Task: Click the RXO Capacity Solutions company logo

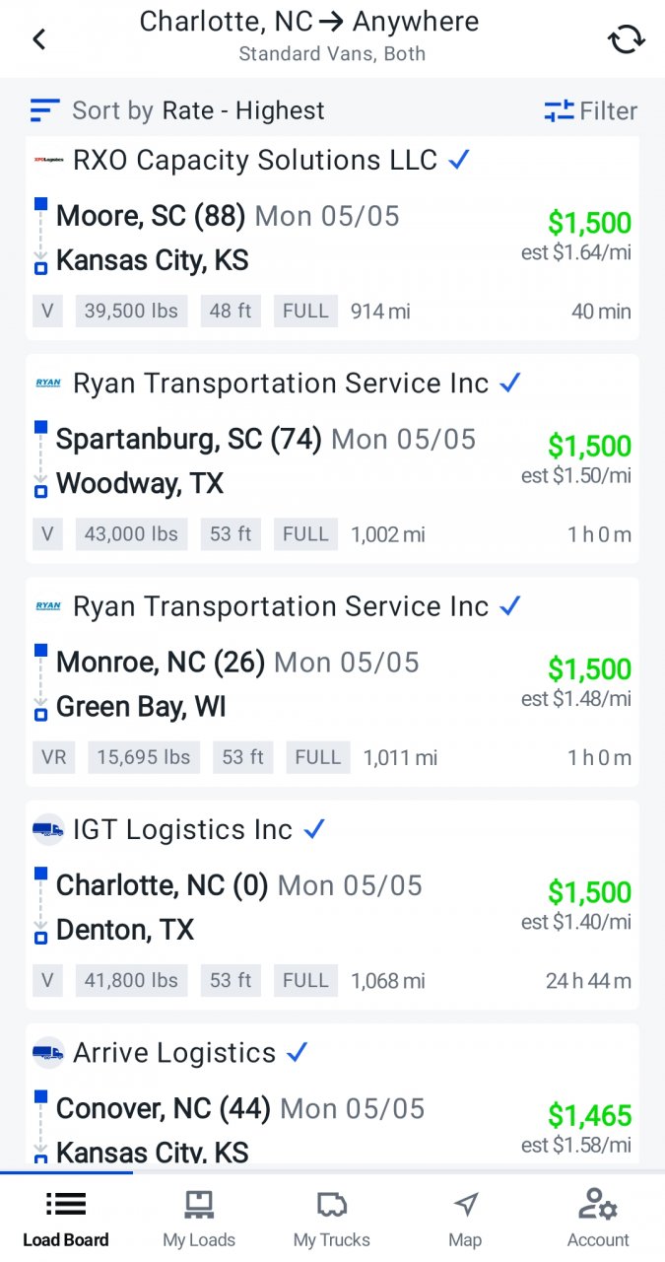Action: tap(48, 160)
